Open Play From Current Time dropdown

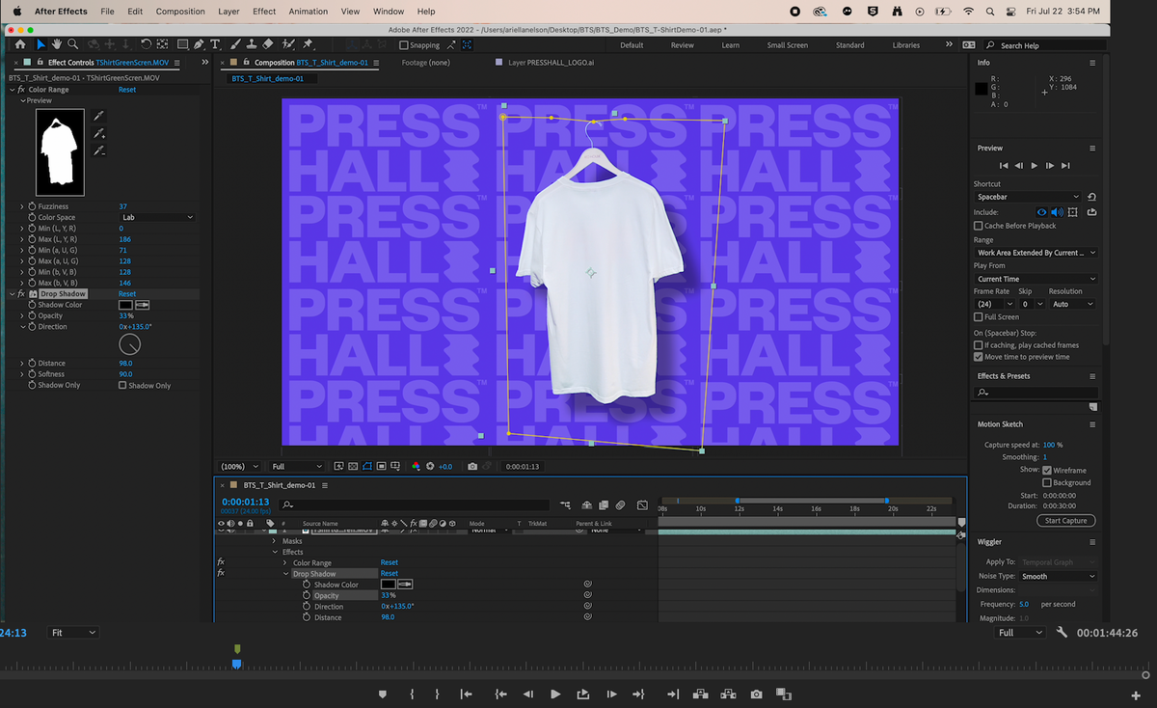pyautogui.click(x=1036, y=279)
